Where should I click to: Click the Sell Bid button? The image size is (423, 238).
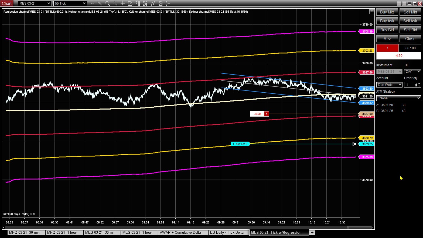point(410,30)
